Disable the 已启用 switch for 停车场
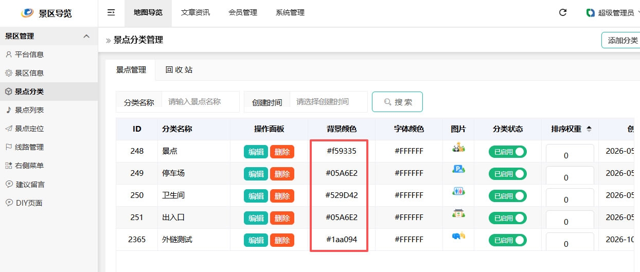 (507, 174)
